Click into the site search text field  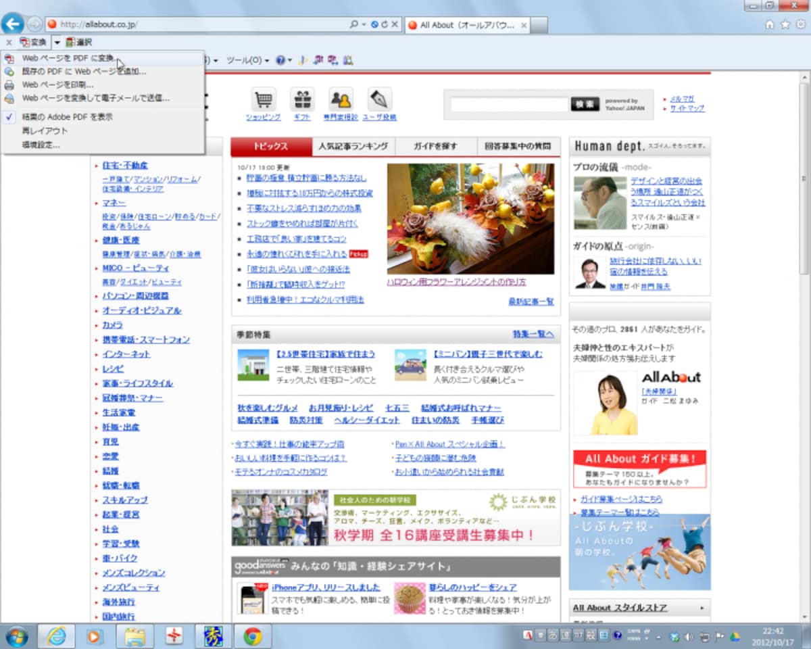(510, 104)
